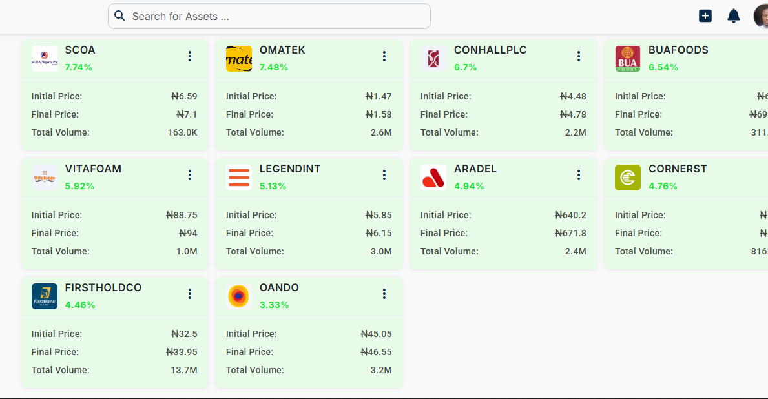
Task: Expand the CONHALLPLC three-dot menu
Action: coord(579,56)
